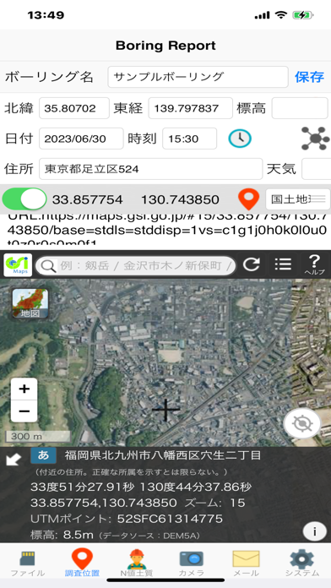The width and height of the screenshot is (331, 588).
Task: Open the map list menu icon
Action: 283,264
